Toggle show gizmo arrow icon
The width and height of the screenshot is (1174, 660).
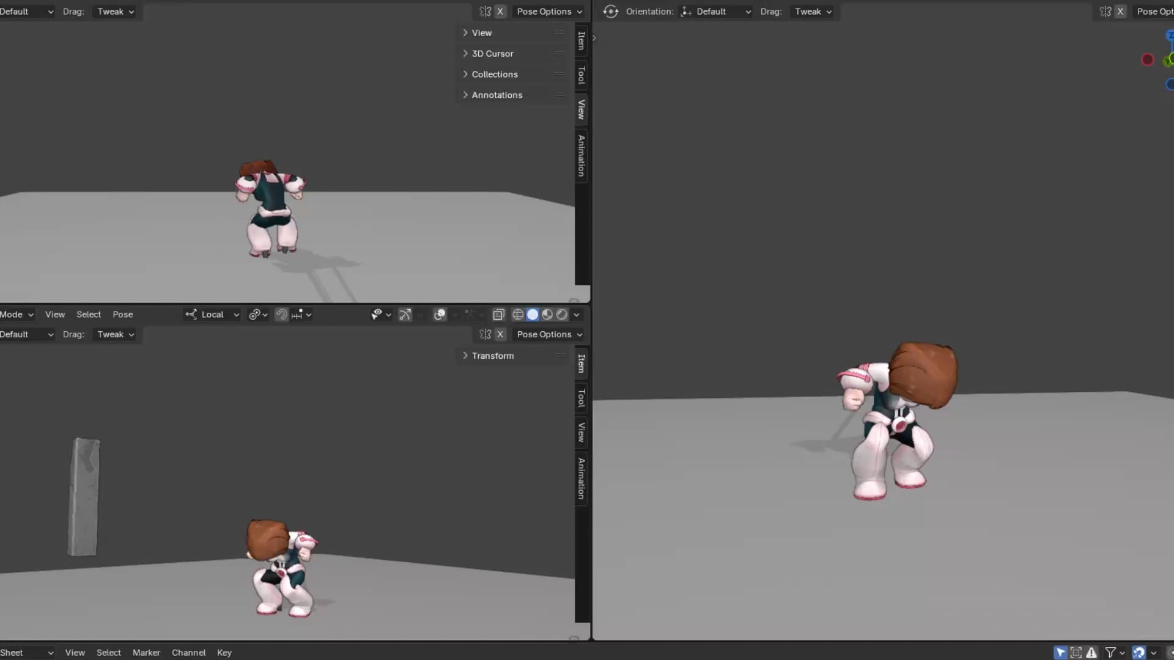pyautogui.click(x=405, y=314)
